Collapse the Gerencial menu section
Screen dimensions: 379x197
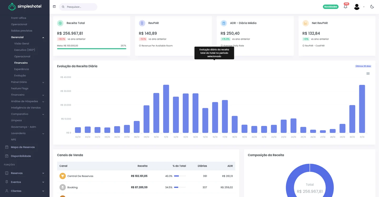click(43, 37)
